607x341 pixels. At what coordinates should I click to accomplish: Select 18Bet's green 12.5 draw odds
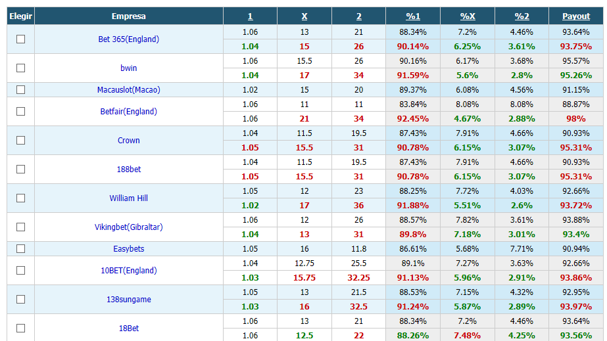pos(304,336)
